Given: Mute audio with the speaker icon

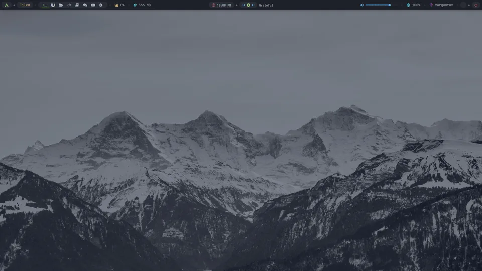Looking at the screenshot, I should pyautogui.click(x=362, y=5).
